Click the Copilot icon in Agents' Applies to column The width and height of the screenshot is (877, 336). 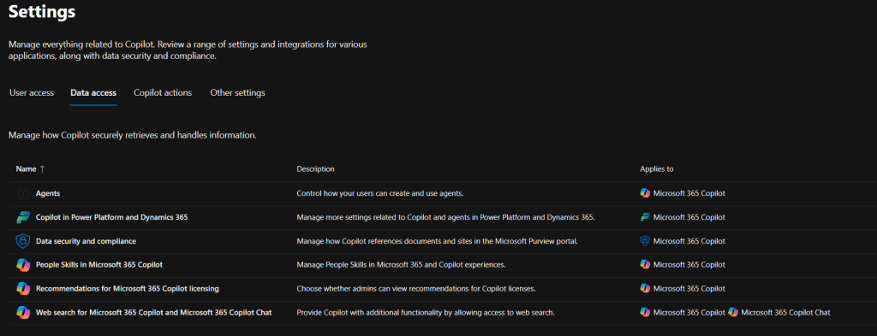645,193
